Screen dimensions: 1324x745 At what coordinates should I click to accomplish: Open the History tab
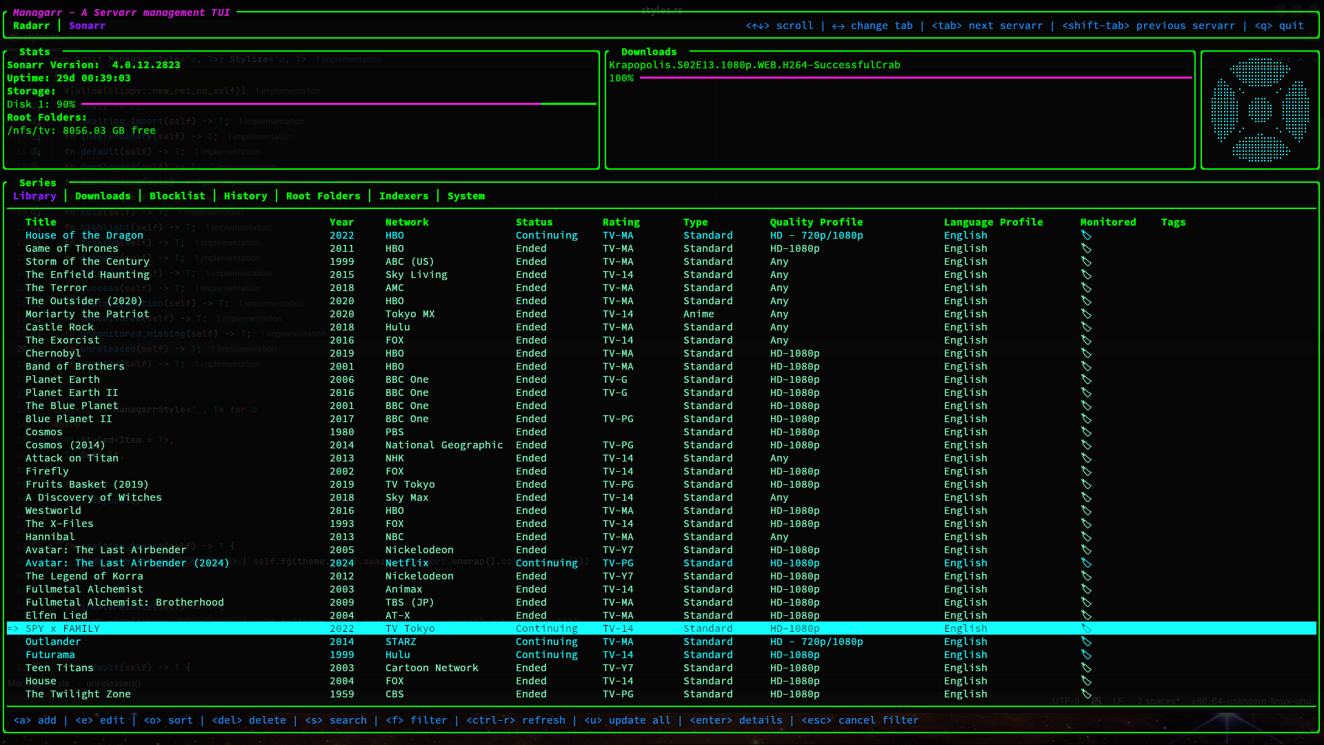click(245, 196)
